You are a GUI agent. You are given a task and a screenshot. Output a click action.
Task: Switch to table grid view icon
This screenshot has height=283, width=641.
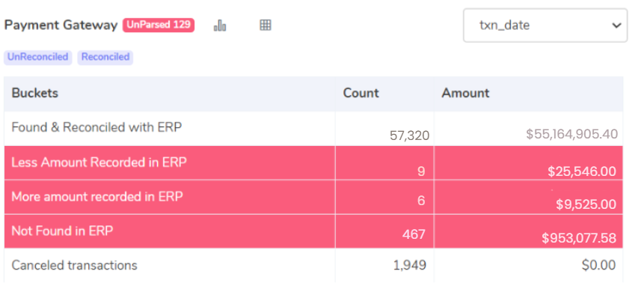point(266,25)
